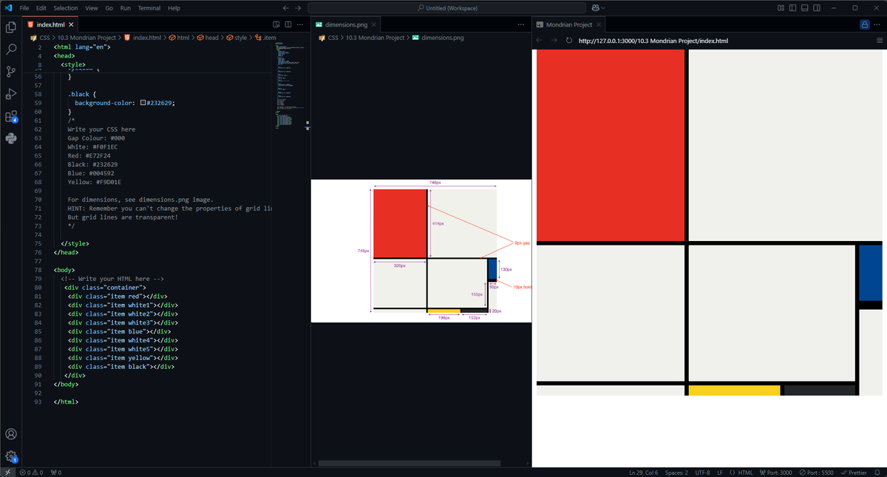Viewport: 887px width, 477px height.
Task: Split the index.html editor to the right
Action: 288,24
